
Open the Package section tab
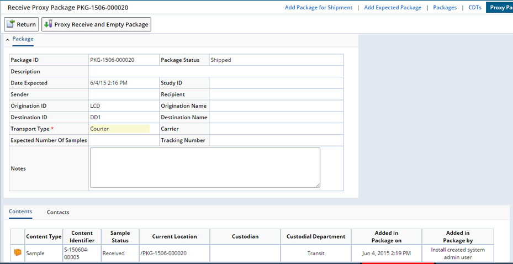(23, 39)
